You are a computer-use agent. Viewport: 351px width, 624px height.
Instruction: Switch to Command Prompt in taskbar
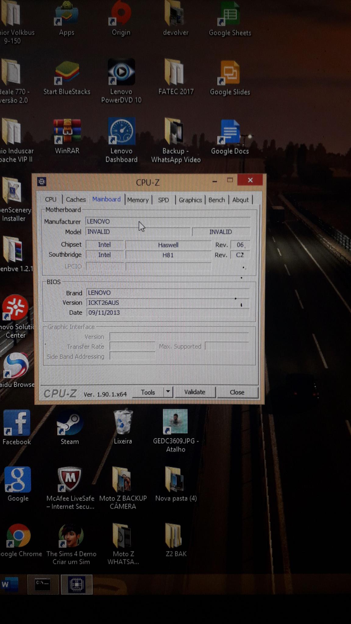point(43,584)
